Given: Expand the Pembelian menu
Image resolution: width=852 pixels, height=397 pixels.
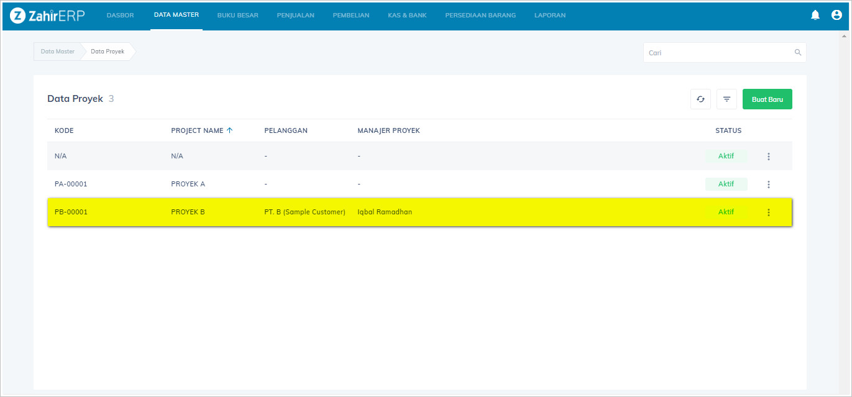Looking at the screenshot, I should (351, 16).
